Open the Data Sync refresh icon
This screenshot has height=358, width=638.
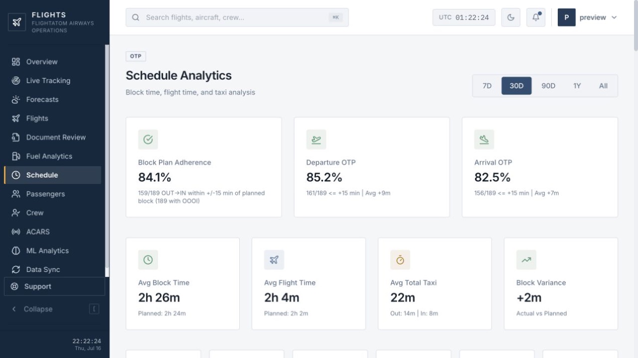point(16,269)
